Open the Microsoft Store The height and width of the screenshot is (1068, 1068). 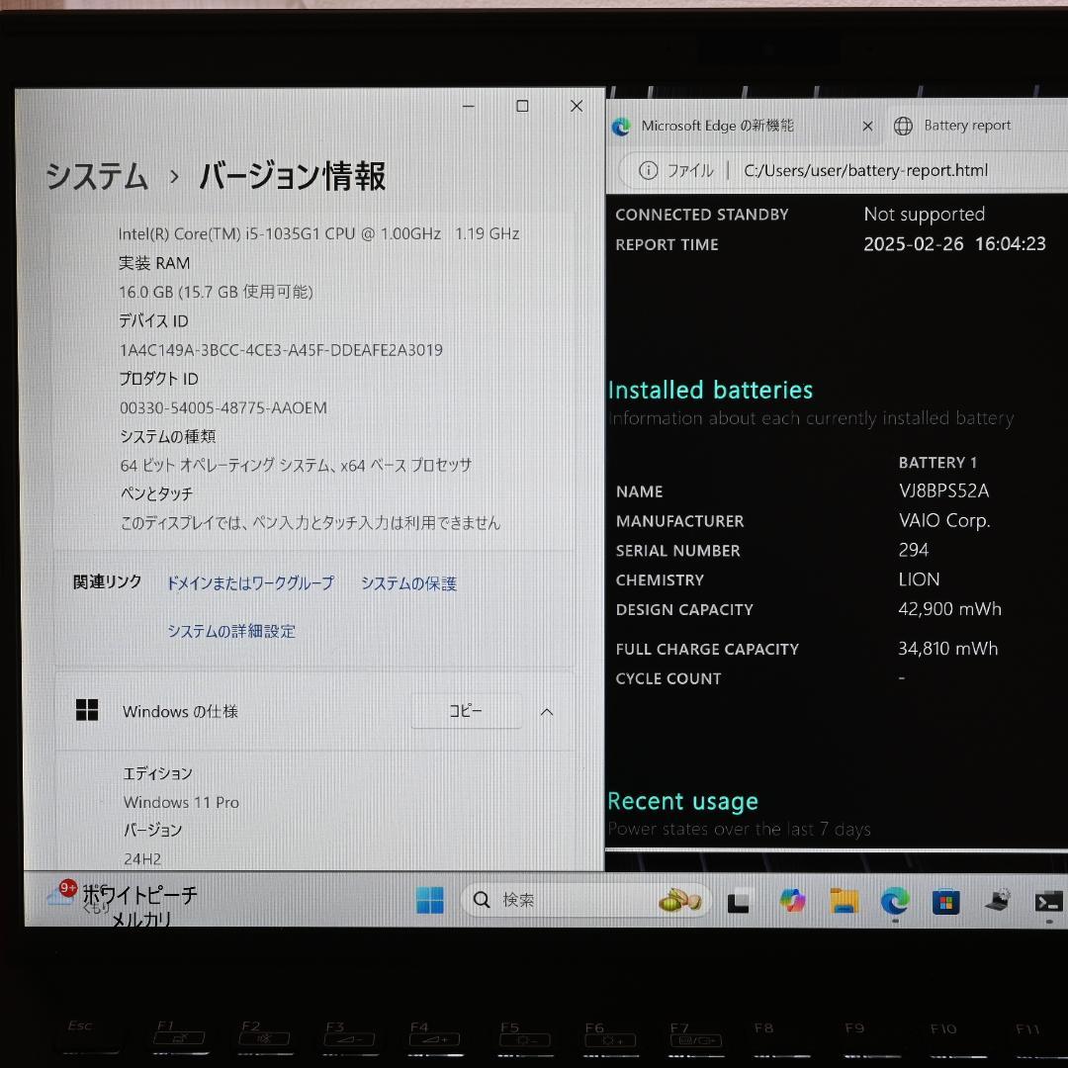[x=946, y=901]
